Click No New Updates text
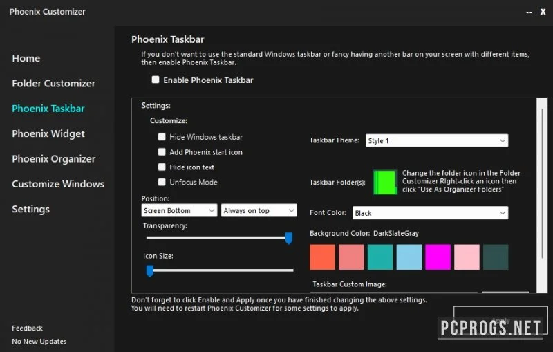Screen dimensions: 553x352 point(39,342)
